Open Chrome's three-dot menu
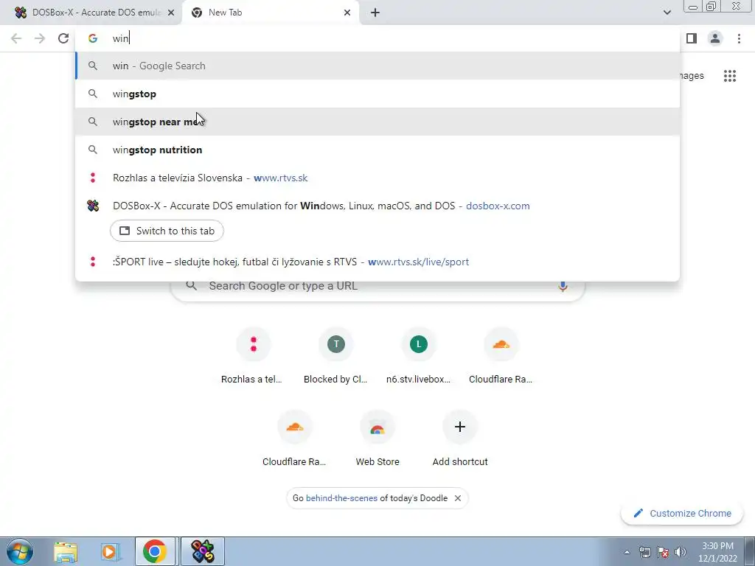The image size is (755, 566). 739,38
